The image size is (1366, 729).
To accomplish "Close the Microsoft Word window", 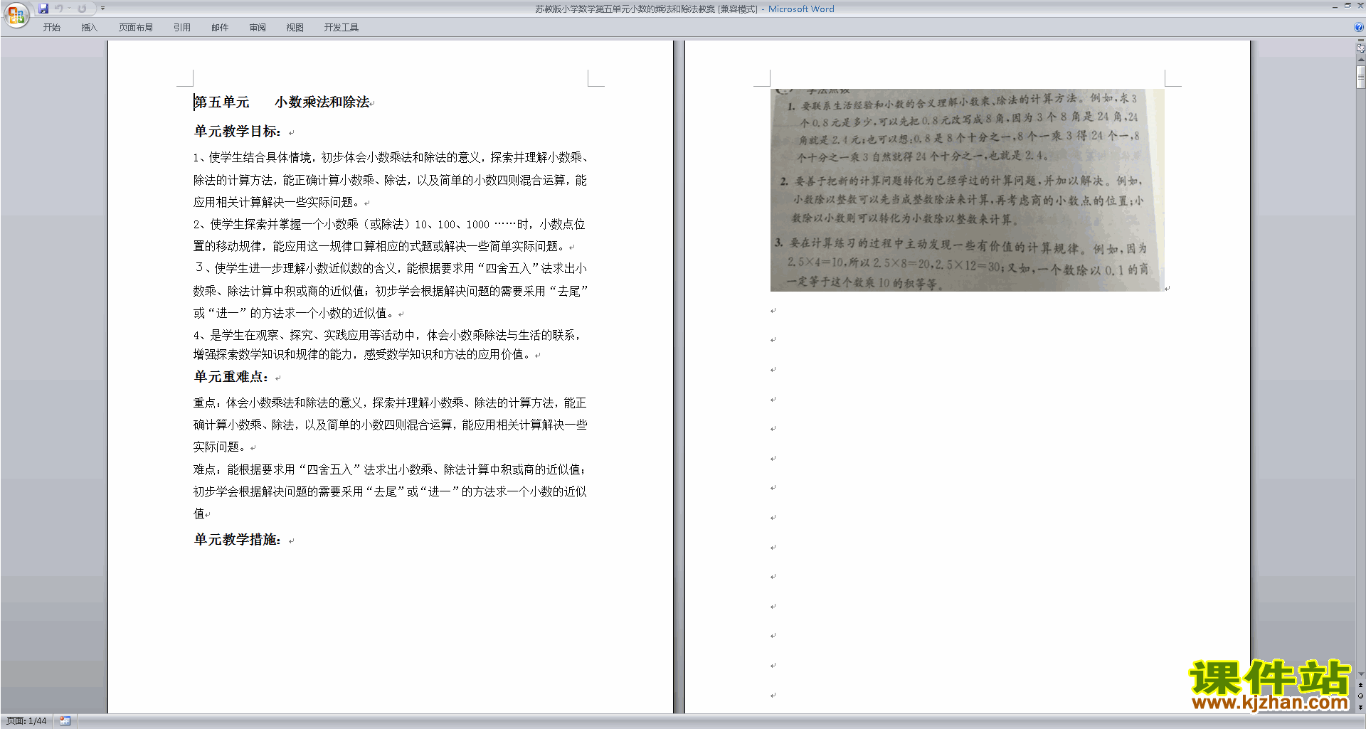I will [x=1360, y=6].
